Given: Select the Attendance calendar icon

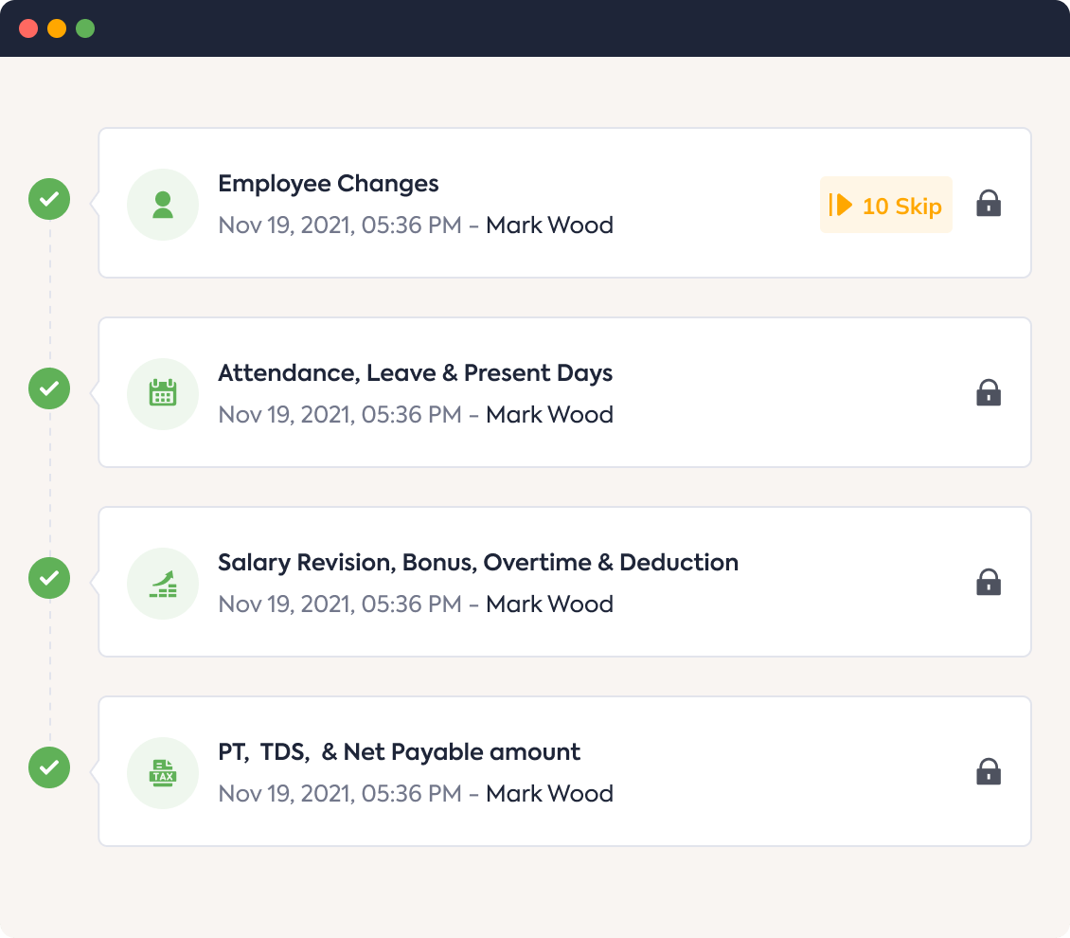Looking at the screenshot, I should (162, 392).
